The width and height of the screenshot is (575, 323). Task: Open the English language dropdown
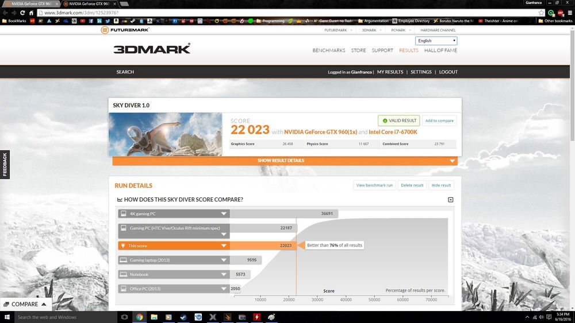point(436,41)
